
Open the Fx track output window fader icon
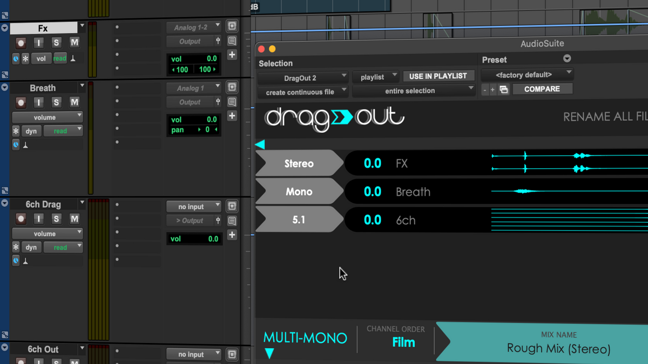(x=218, y=41)
